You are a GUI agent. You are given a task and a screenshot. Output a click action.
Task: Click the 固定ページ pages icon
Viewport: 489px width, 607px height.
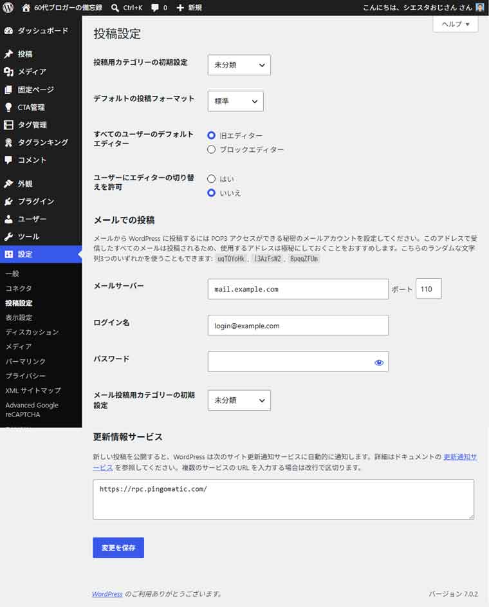point(8,89)
